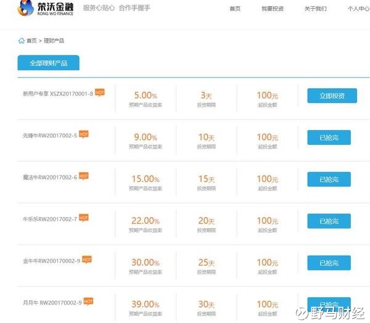
Task: Click 已抢完 button in 魔法牛 row
Action: point(329,179)
